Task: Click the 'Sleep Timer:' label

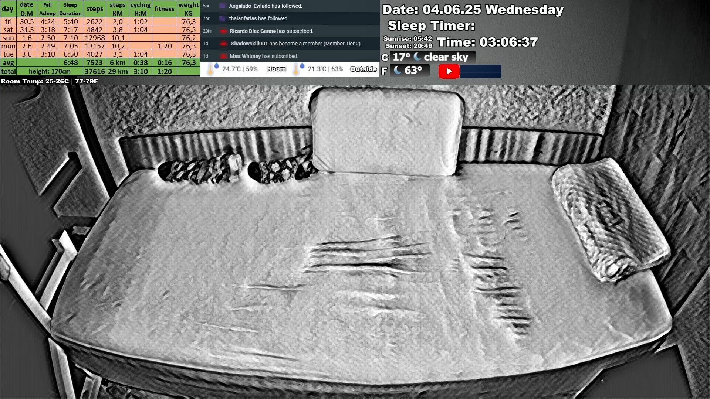Action: click(x=431, y=25)
